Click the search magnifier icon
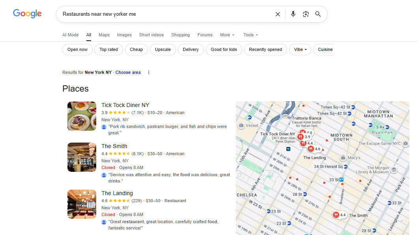This screenshot has width=418, height=235. (x=318, y=14)
